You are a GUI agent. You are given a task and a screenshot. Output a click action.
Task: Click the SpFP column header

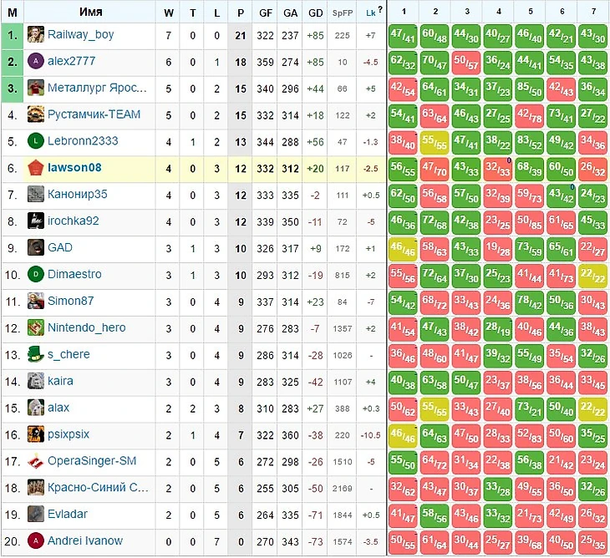342,13
